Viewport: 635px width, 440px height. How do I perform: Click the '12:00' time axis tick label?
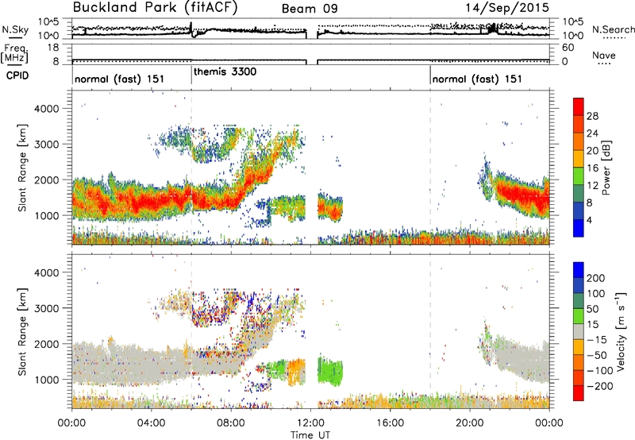tap(310, 423)
